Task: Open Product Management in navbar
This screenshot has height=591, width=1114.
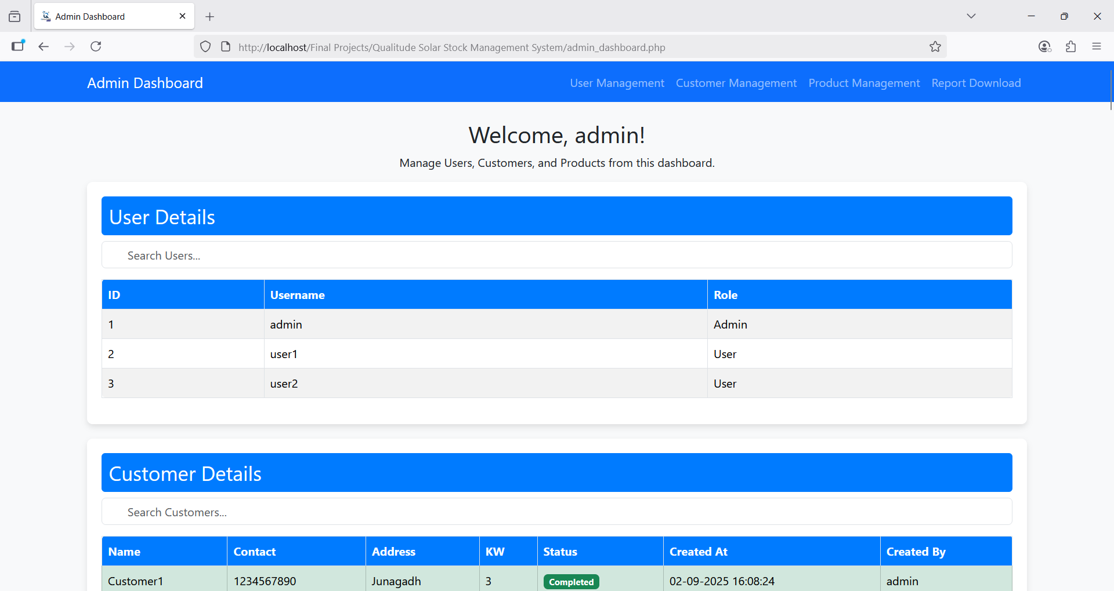Action: click(864, 83)
